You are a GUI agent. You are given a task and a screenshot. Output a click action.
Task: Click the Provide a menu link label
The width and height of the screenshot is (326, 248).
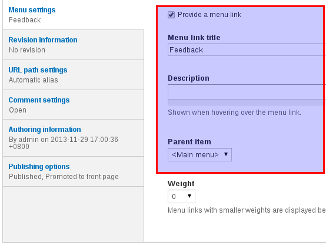(209, 15)
